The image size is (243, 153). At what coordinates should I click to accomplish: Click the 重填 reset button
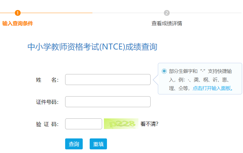[x=98, y=144]
